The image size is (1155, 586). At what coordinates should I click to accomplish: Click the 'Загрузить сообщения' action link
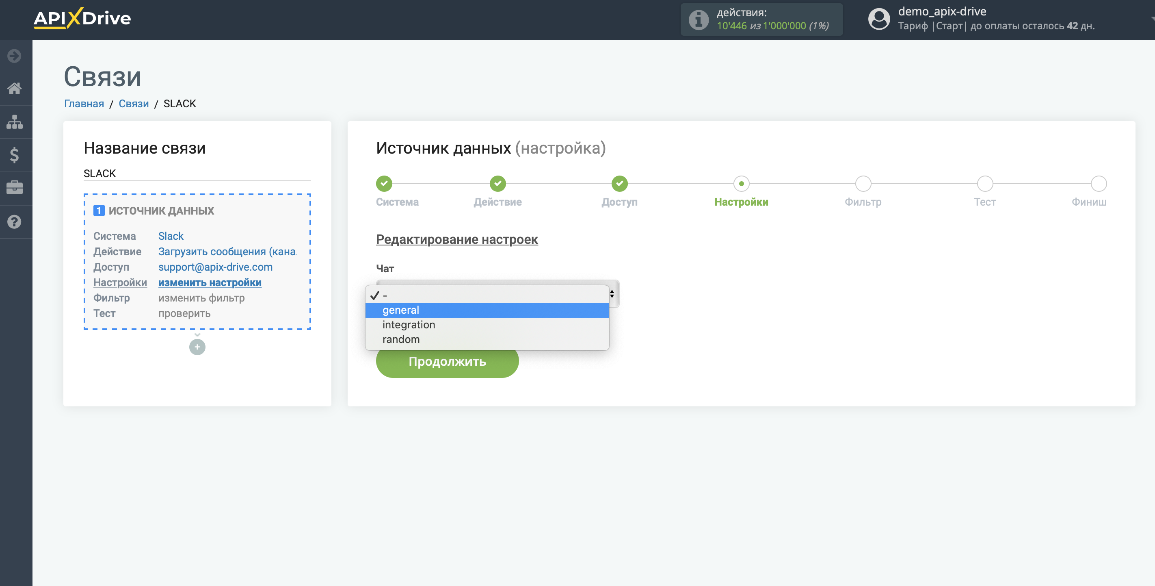tap(227, 252)
